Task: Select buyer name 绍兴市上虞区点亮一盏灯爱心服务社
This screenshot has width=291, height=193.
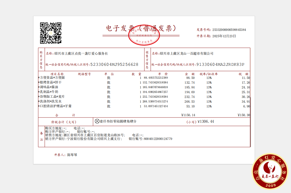Action: pos(81,54)
